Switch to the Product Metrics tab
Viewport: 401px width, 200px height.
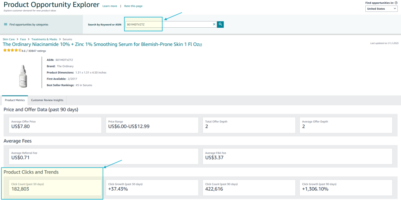15,100
